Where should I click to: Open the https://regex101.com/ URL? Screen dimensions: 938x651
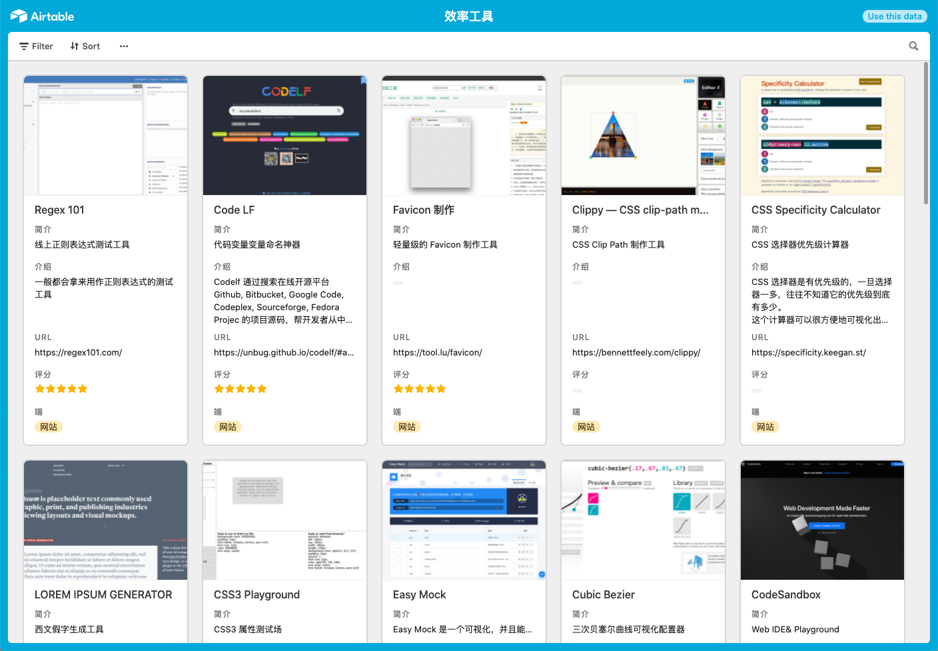(x=79, y=352)
